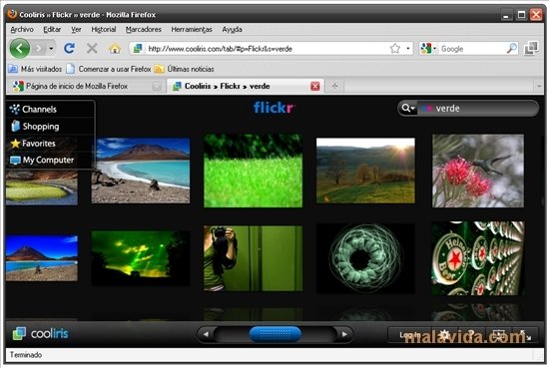Open the photographer by green door photo

(253, 258)
